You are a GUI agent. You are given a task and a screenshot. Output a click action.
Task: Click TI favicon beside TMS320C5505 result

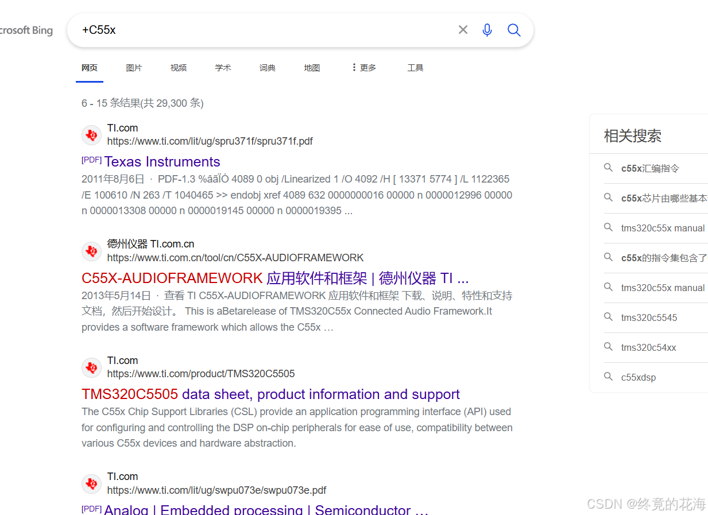[91, 367]
